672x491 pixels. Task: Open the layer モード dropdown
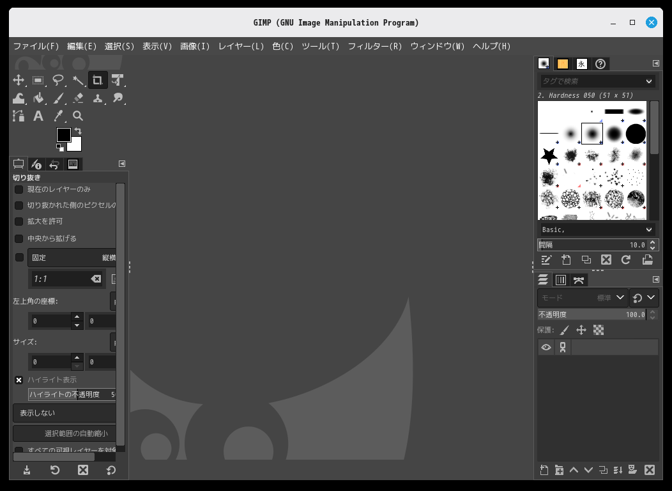tap(582, 298)
